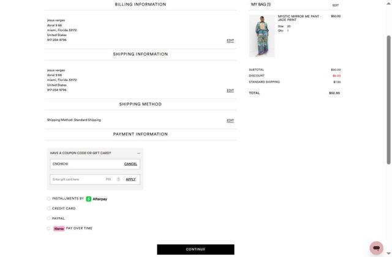
Task: Edit the billing information
Action: pyautogui.click(x=230, y=40)
